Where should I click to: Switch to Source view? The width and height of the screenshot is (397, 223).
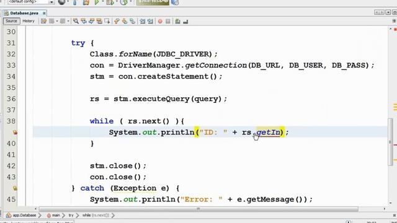coord(11,21)
